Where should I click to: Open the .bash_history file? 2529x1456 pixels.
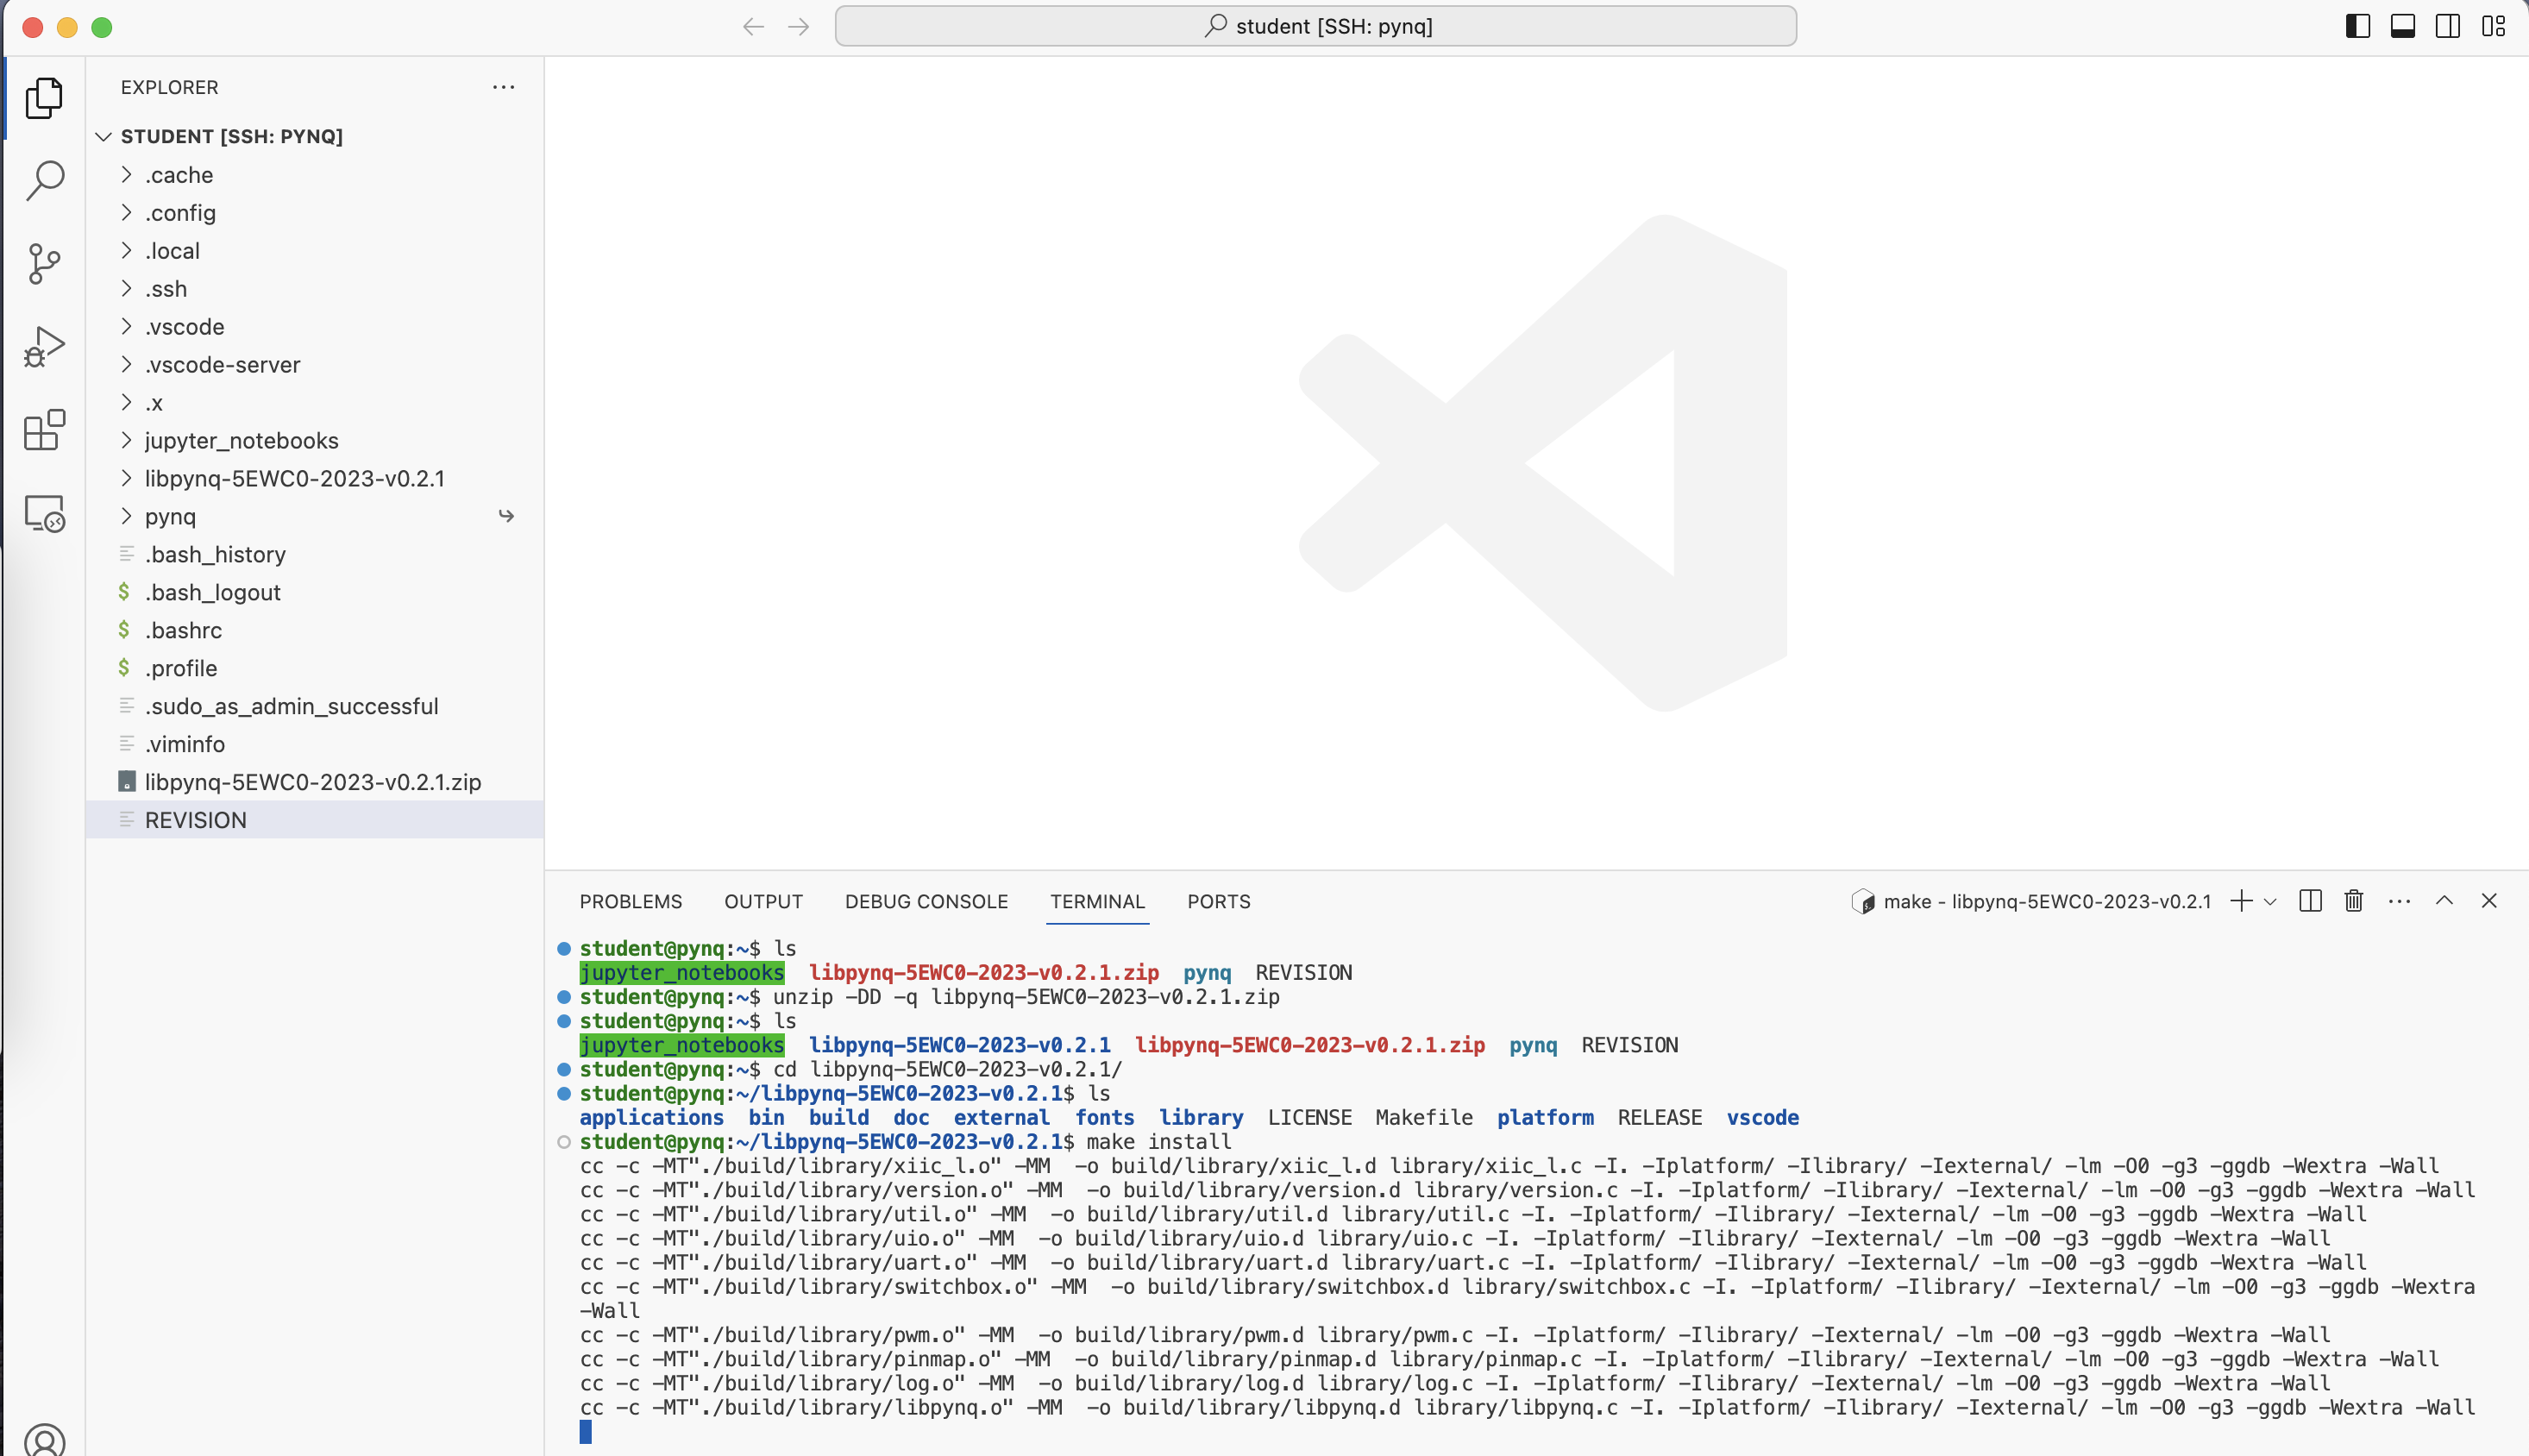[315, 555]
